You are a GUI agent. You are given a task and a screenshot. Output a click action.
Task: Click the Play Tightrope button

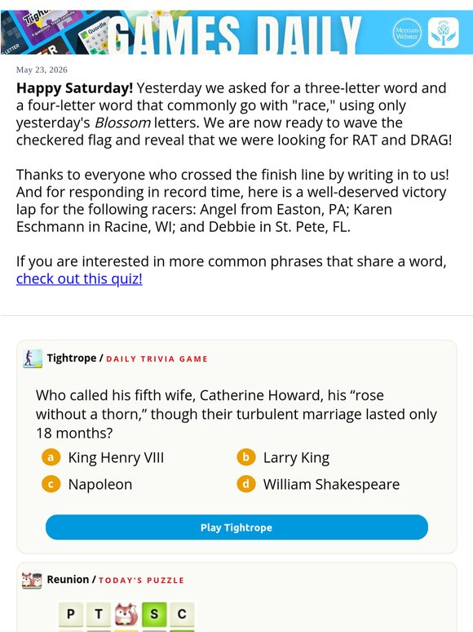click(236, 527)
